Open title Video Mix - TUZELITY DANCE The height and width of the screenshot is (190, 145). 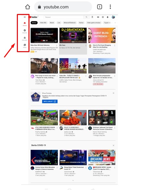(70, 77)
